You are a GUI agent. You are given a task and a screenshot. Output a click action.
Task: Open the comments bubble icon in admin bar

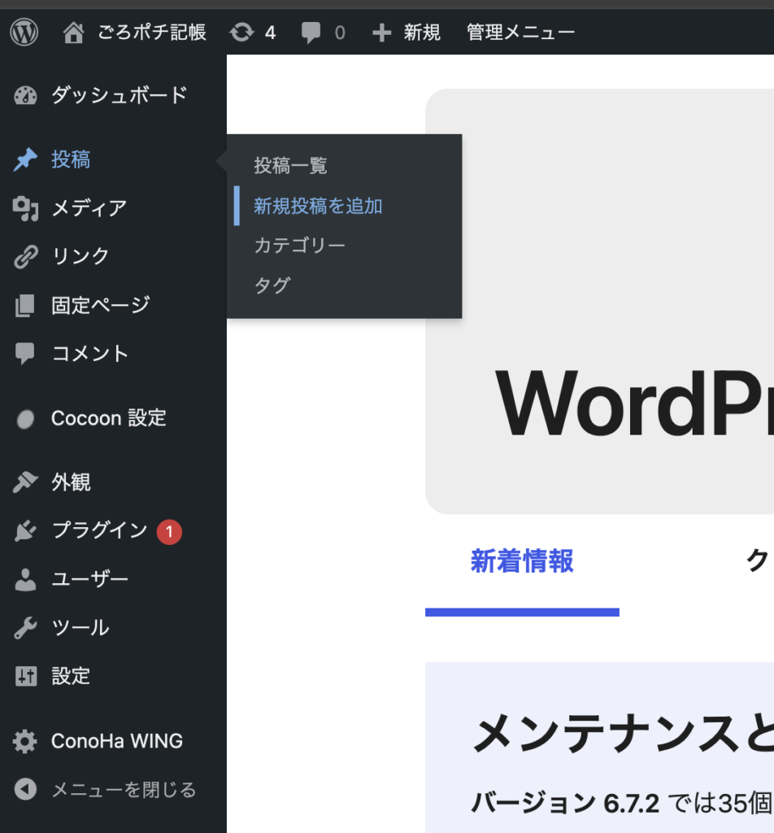[311, 33]
